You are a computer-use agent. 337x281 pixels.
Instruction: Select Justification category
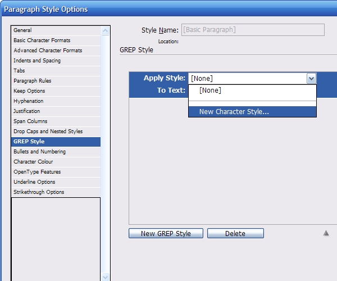56,111
